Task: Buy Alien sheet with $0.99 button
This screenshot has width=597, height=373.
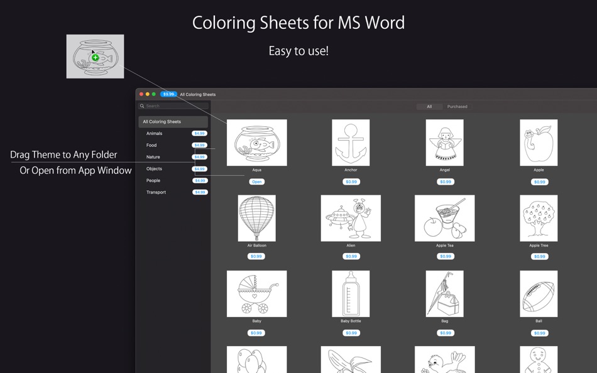Action: pyautogui.click(x=351, y=257)
